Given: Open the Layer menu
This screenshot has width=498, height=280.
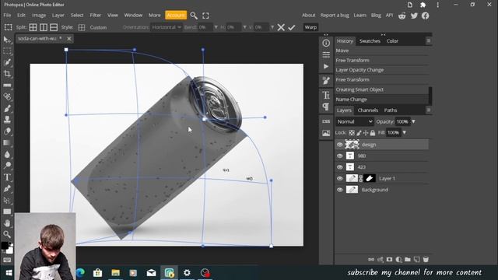Looking at the screenshot, I should point(58,16).
